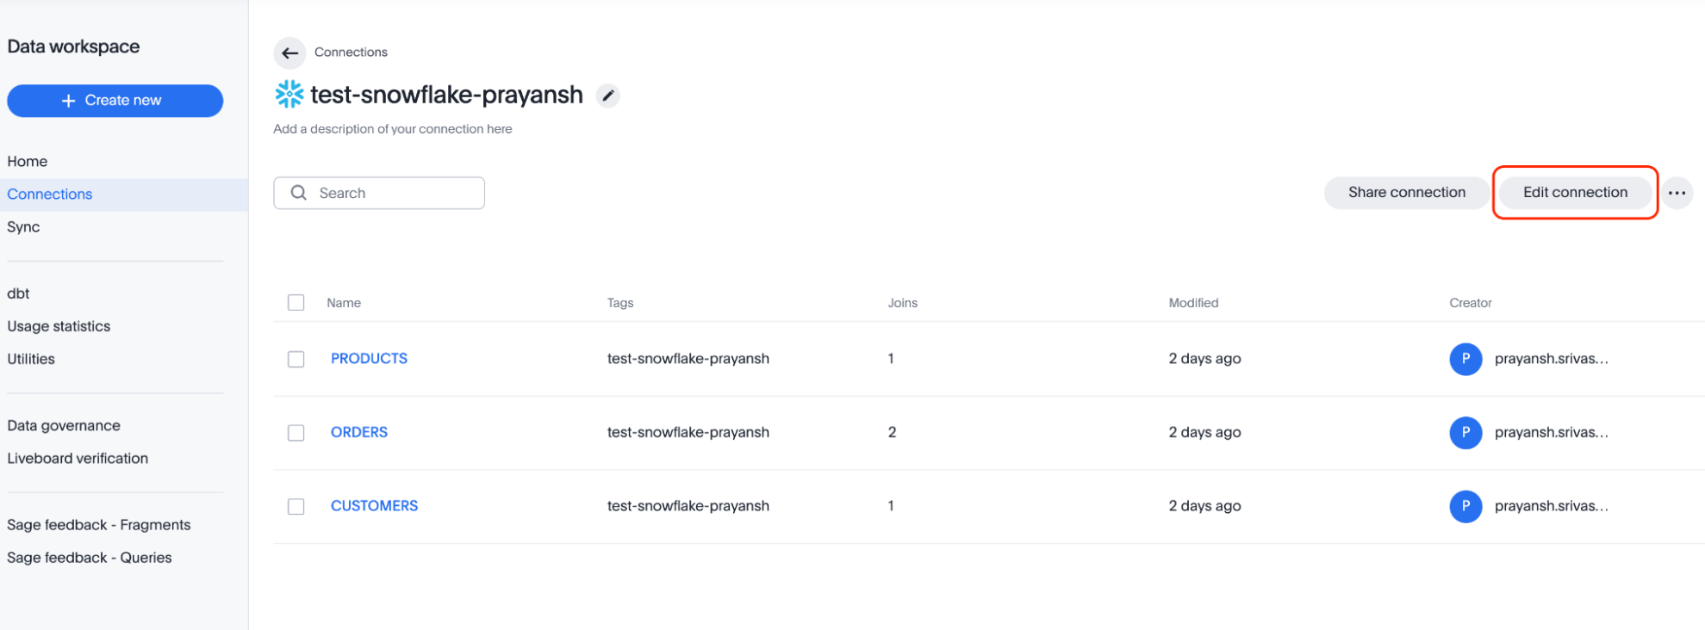Click the Snowflake logo icon
Image resolution: width=1705 pixels, height=630 pixels.
click(289, 94)
